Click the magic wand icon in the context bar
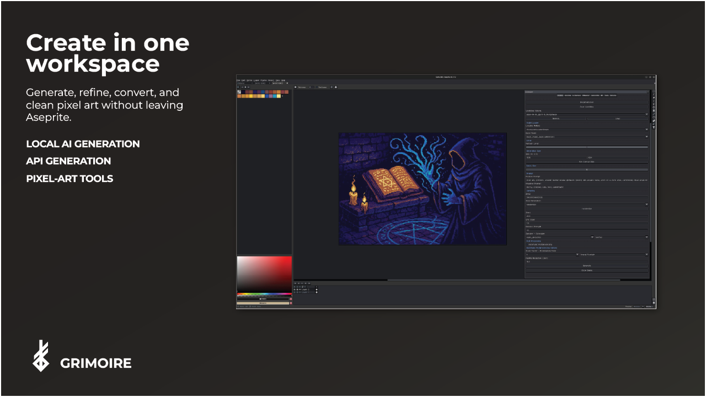The height and width of the screenshot is (397, 706). tap(295, 87)
